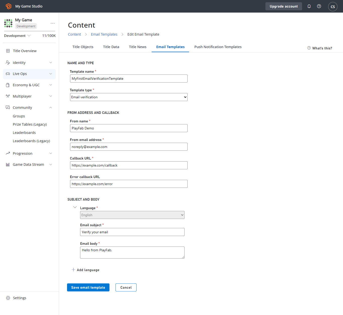
Task: Click the Upgrade account button
Action: point(284,6)
